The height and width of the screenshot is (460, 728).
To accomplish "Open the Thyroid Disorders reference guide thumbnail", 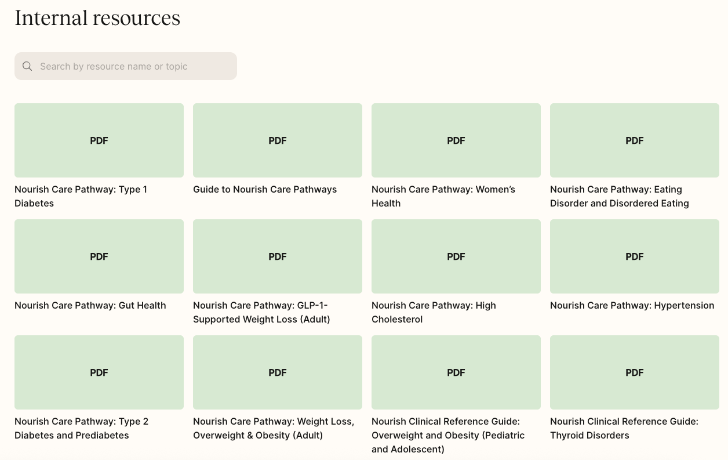I will point(635,372).
